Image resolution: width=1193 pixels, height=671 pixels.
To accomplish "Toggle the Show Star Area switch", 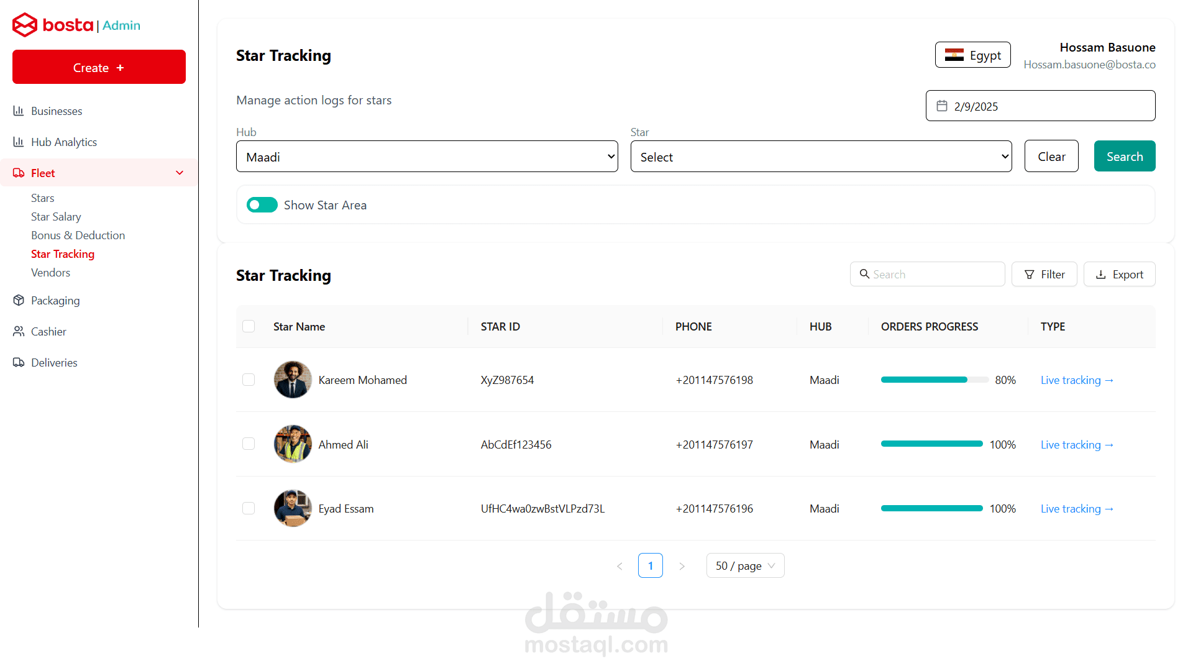I will click(262, 204).
